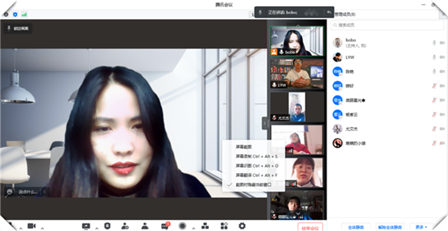Click LYW's avatar in member list

pos(338,57)
